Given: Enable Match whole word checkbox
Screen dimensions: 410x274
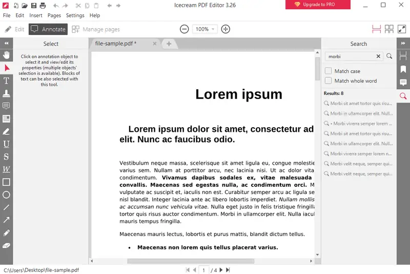Looking at the screenshot, I should click(328, 81).
